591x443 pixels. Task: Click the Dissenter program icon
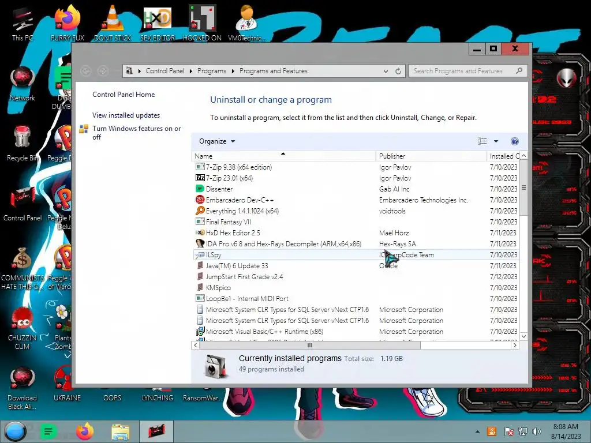click(200, 189)
